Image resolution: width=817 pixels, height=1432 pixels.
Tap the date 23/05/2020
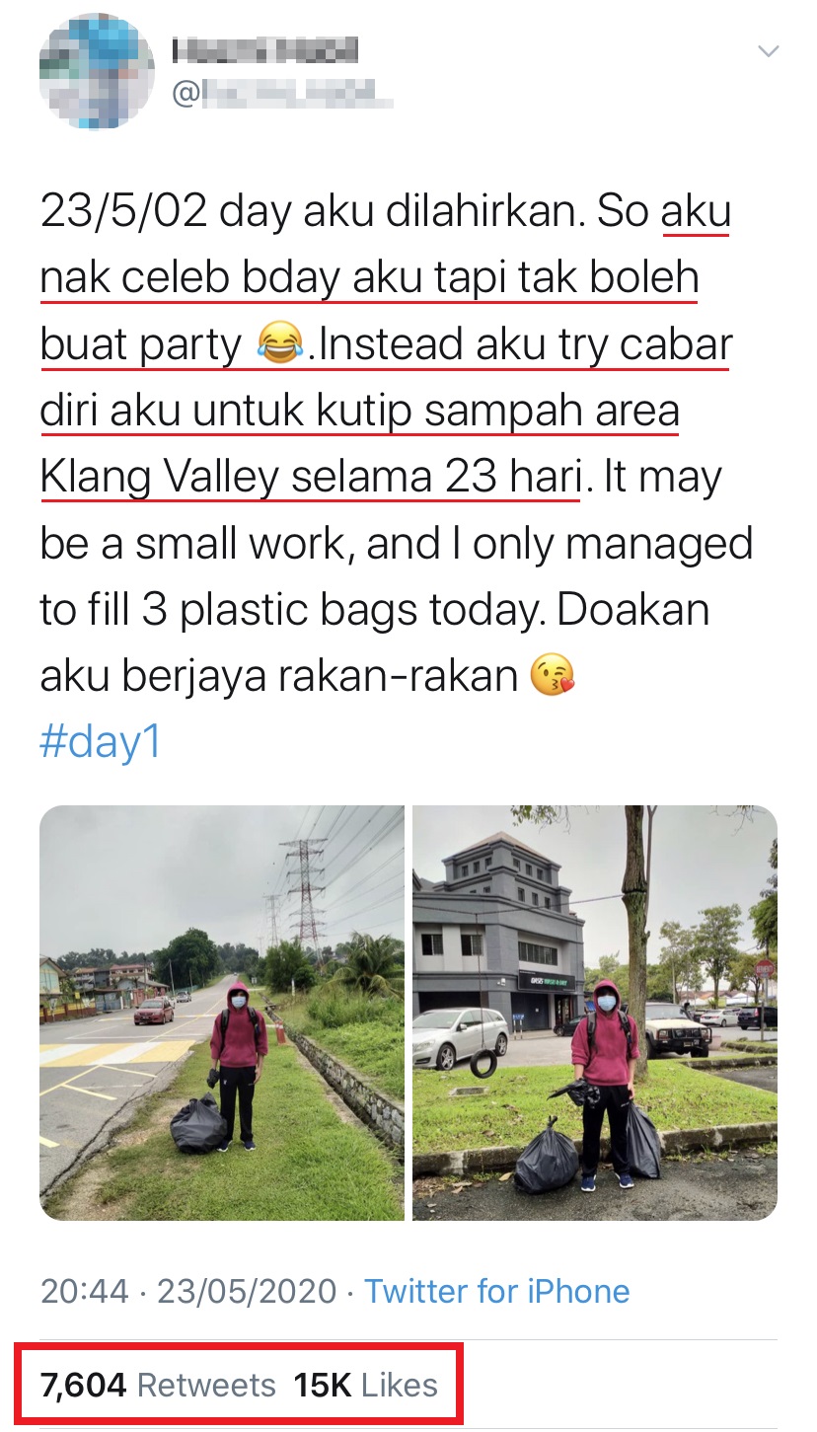[x=247, y=1291]
